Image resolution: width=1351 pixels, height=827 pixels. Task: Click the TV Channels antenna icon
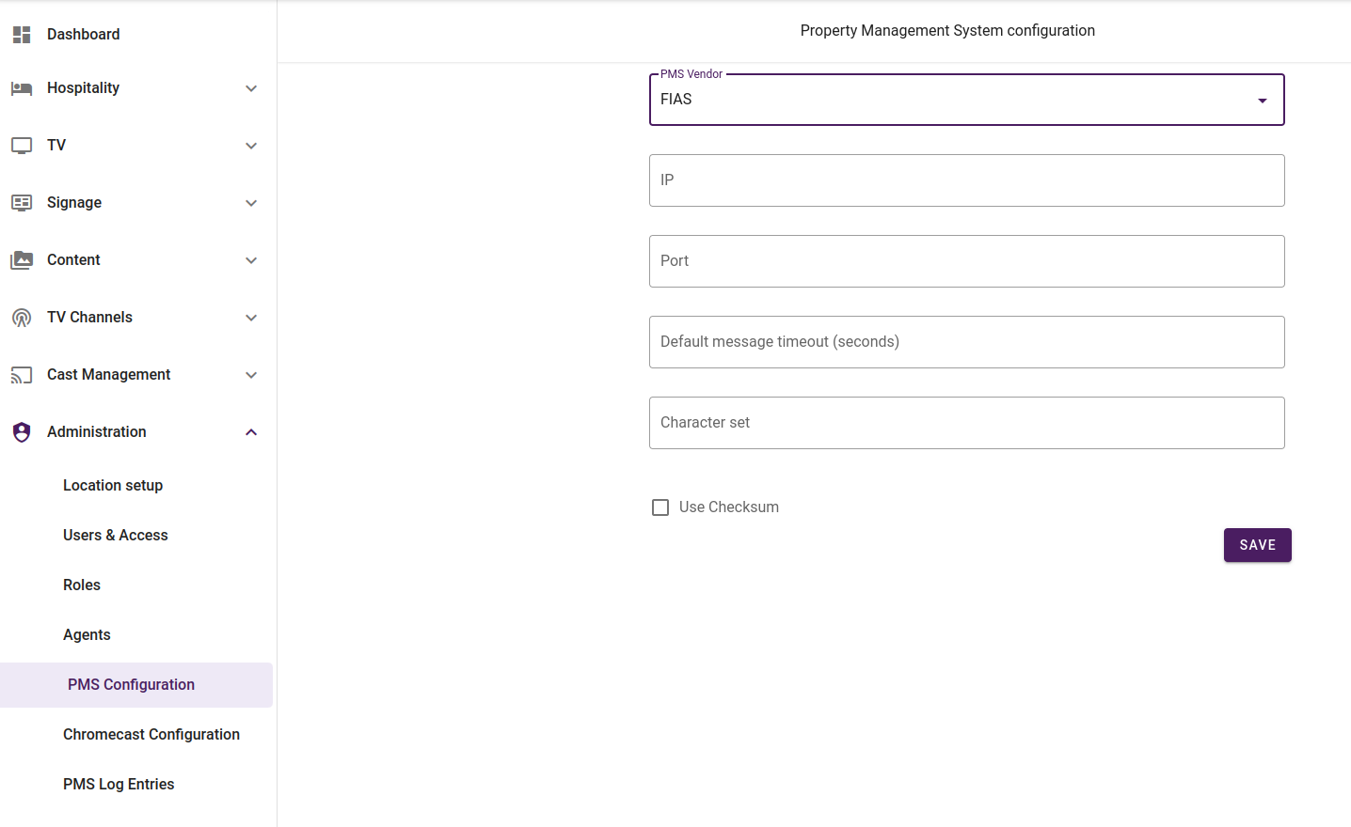22,318
